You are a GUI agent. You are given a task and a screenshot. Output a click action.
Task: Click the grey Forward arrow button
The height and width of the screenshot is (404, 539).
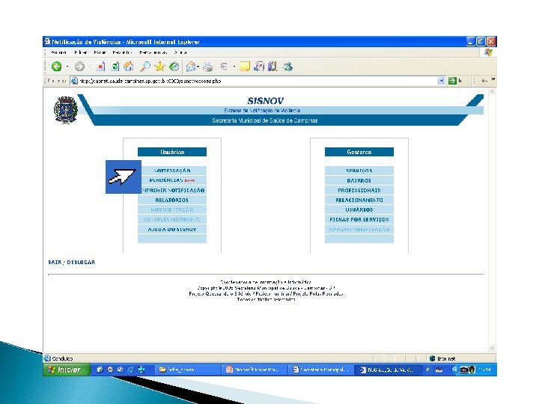coord(79,67)
